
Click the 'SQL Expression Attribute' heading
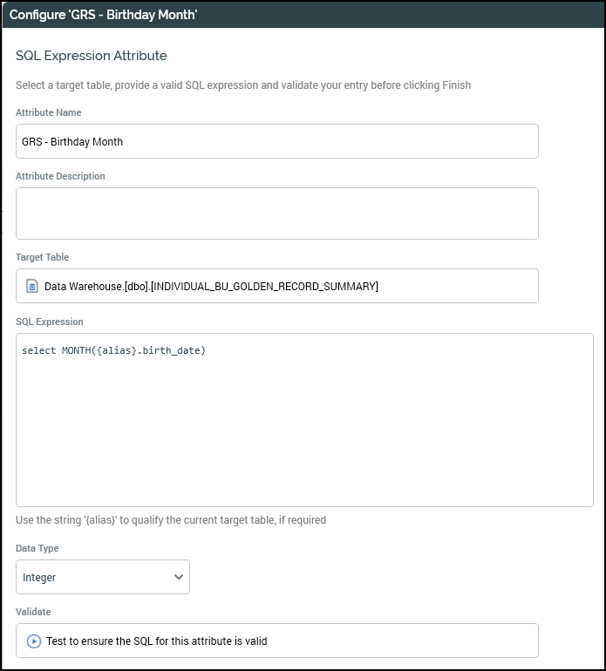pyautogui.click(x=92, y=56)
